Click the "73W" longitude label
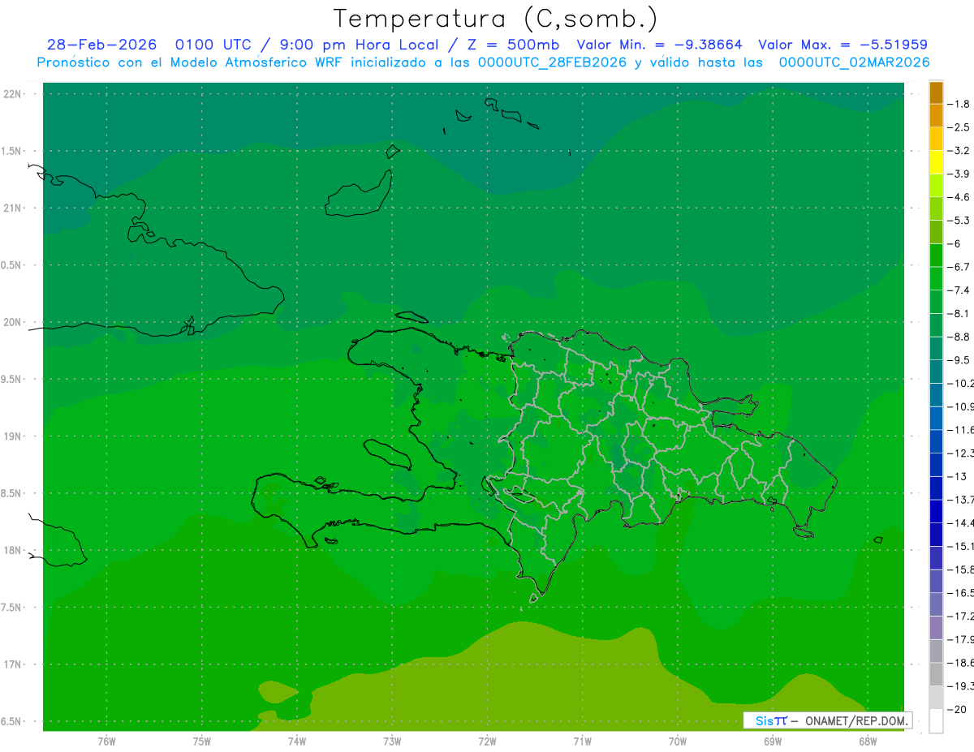The height and width of the screenshot is (752, 974). 392,741
